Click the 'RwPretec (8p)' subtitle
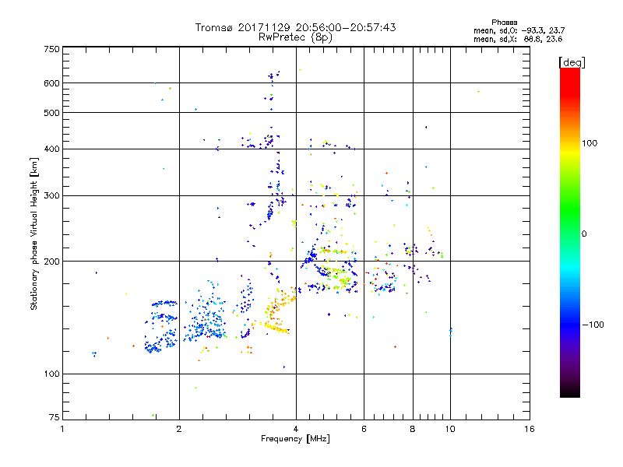 295,37
